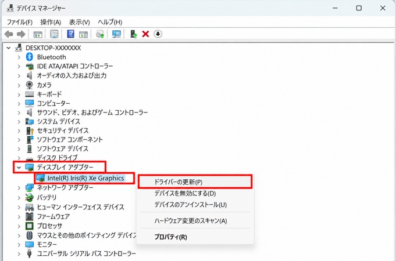Viewport: 396px width, 261px height.
Task: Expand オーディオの入力および出力 category
Action: pos(19,75)
